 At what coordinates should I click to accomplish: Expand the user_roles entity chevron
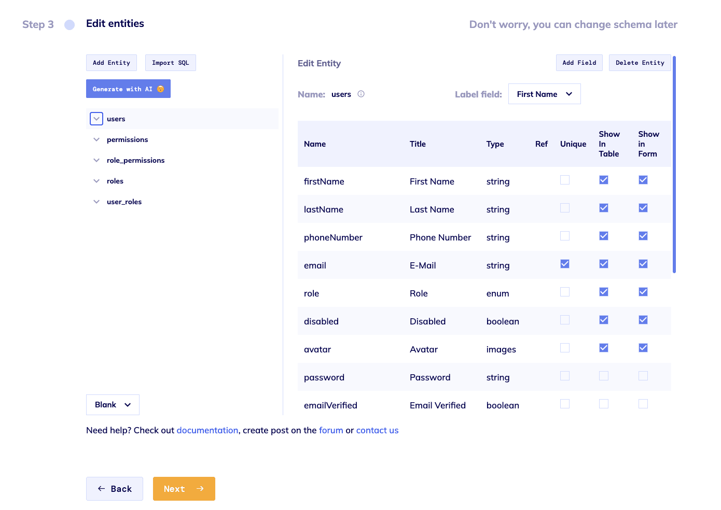point(96,202)
